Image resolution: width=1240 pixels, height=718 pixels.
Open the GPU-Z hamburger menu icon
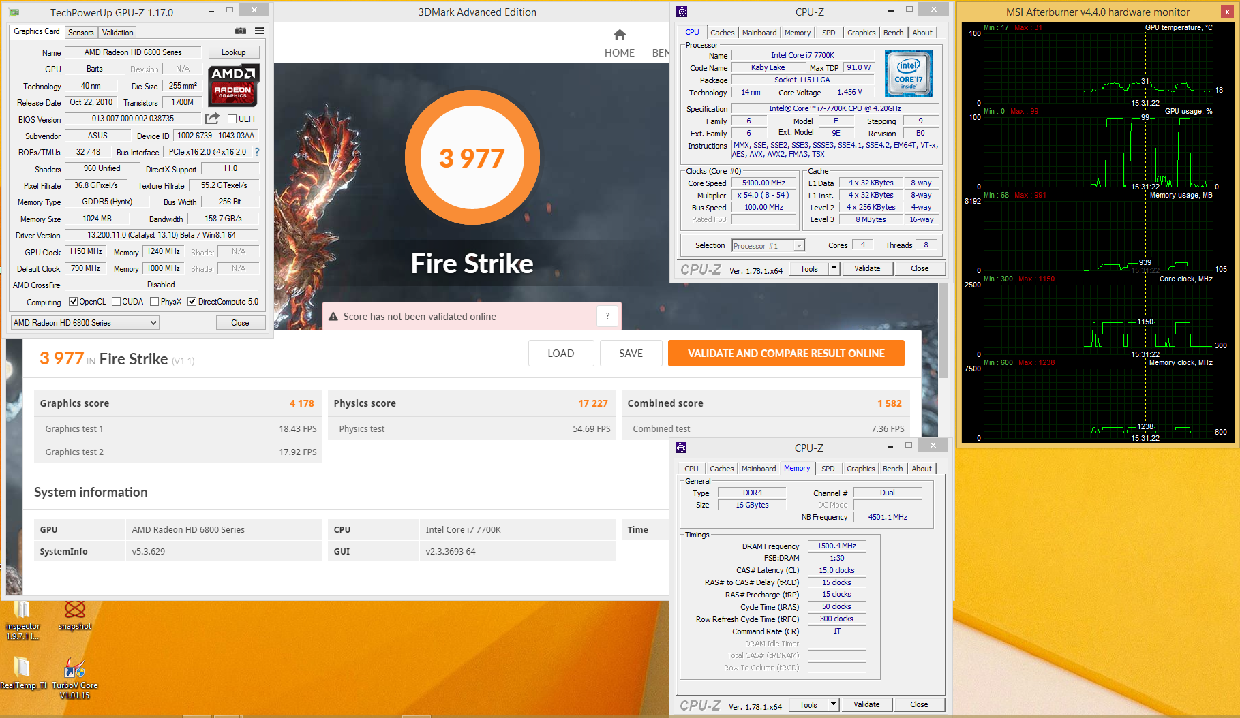(259, 31)
